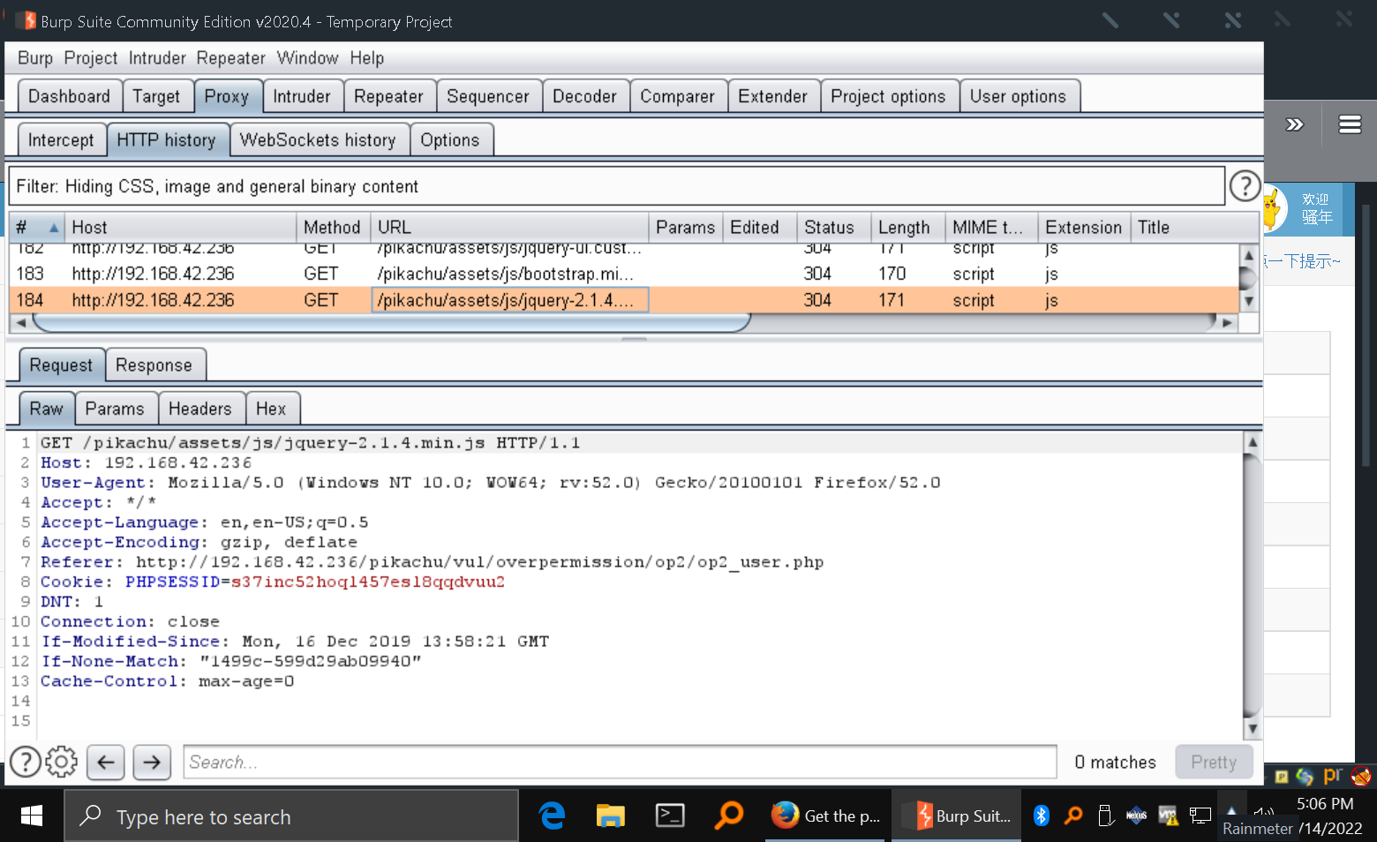
Task: Open the Target tab
Action: 156,96
